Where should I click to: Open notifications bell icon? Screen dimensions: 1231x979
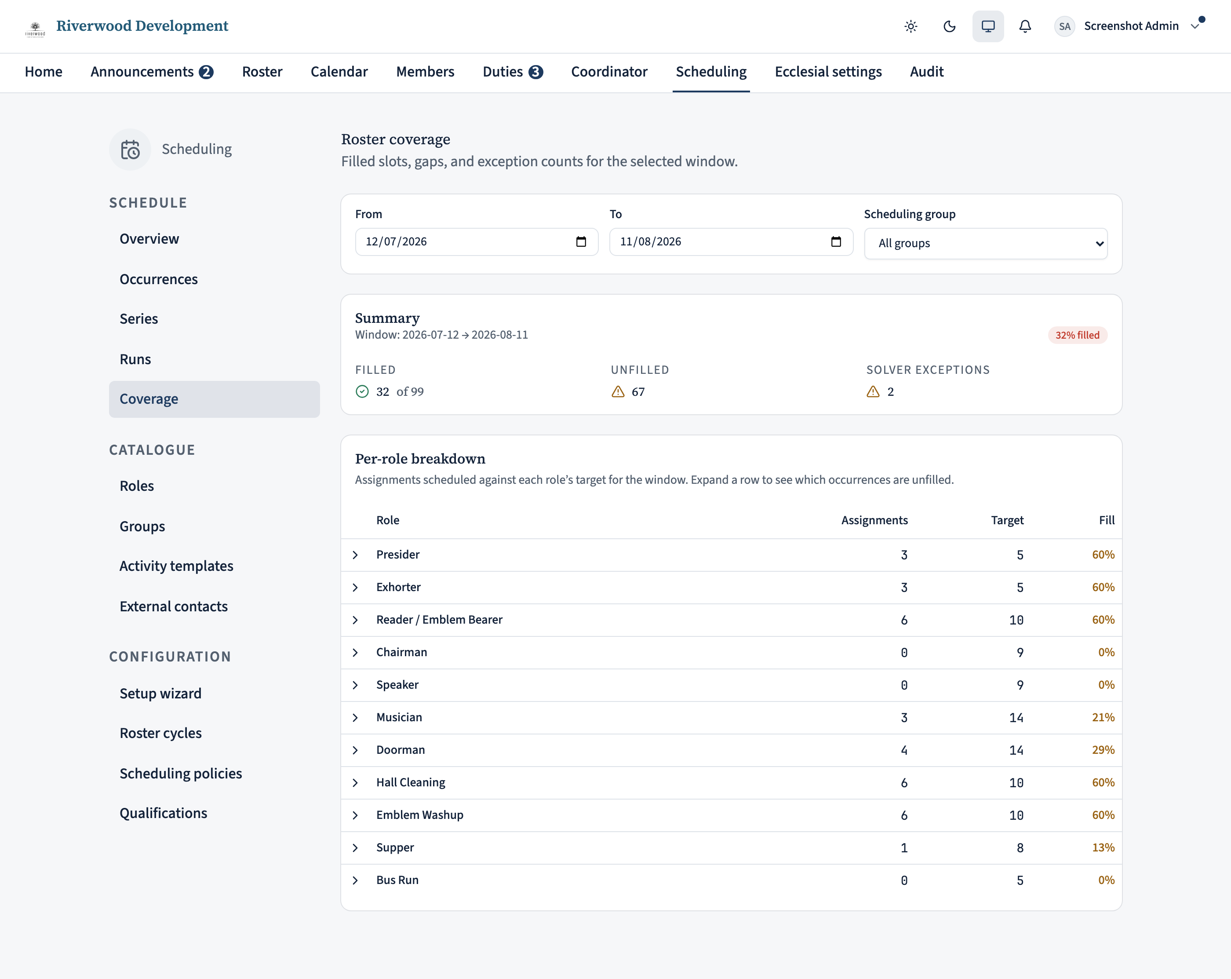click(x=1025, y=26)
